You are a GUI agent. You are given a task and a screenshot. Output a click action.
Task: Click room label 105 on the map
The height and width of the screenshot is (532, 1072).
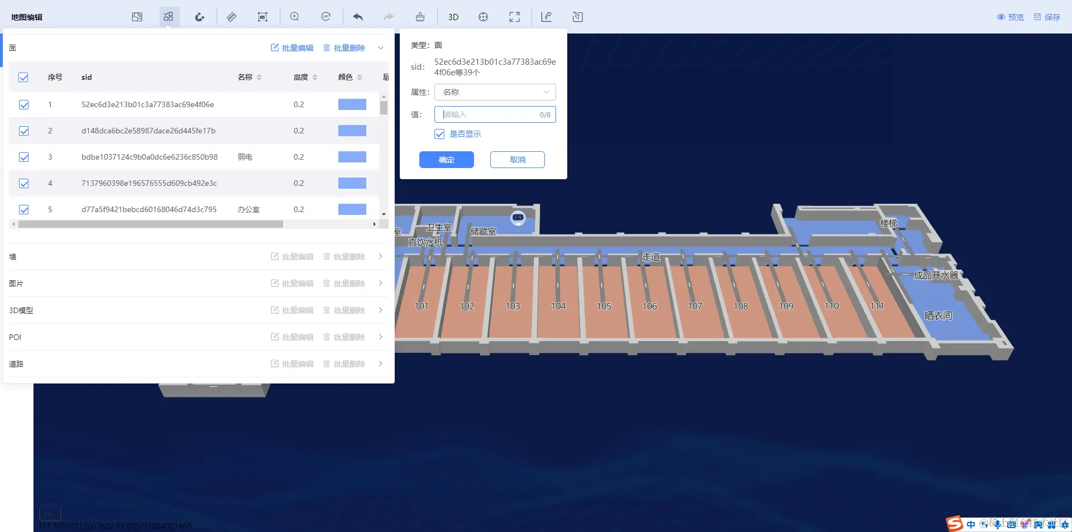pyautogui.click(x=604, y=306)
